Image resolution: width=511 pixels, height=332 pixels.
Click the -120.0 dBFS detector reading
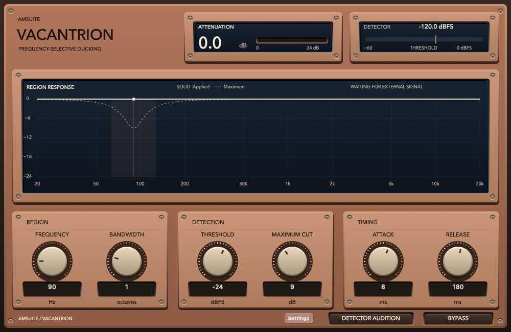coord(436,27)
